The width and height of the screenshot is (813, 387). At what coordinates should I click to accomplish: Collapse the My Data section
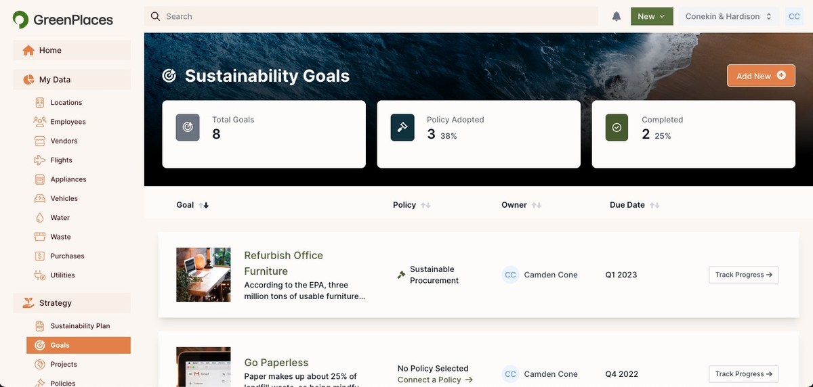(x=72, y=80)
